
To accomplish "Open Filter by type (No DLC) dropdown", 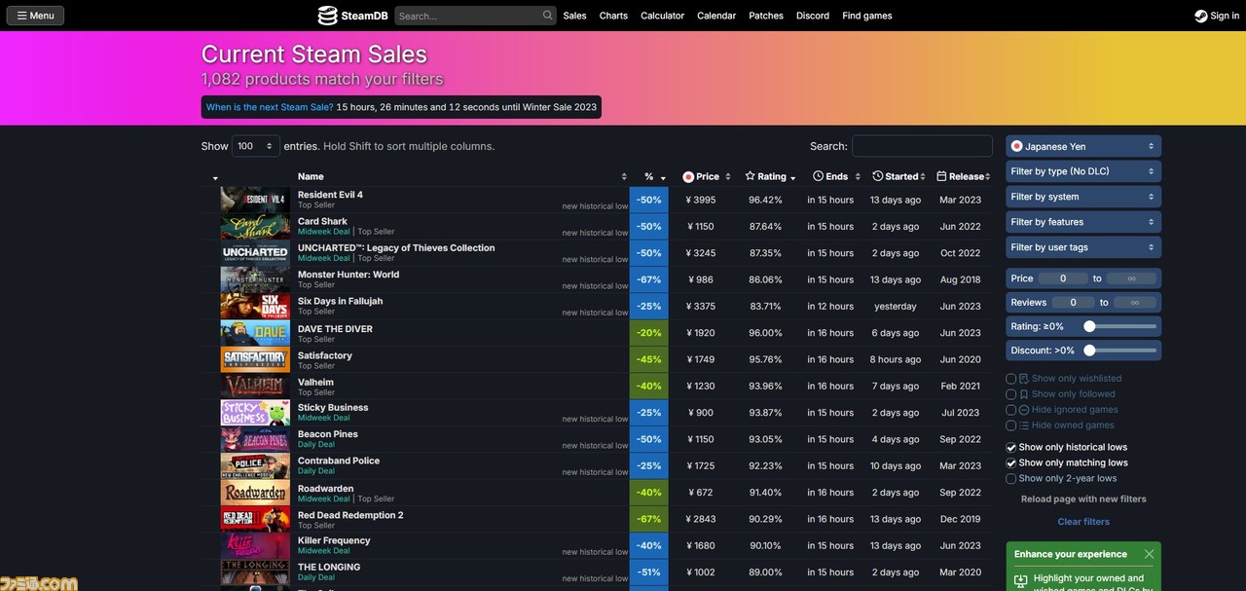I will [1083, 171].
